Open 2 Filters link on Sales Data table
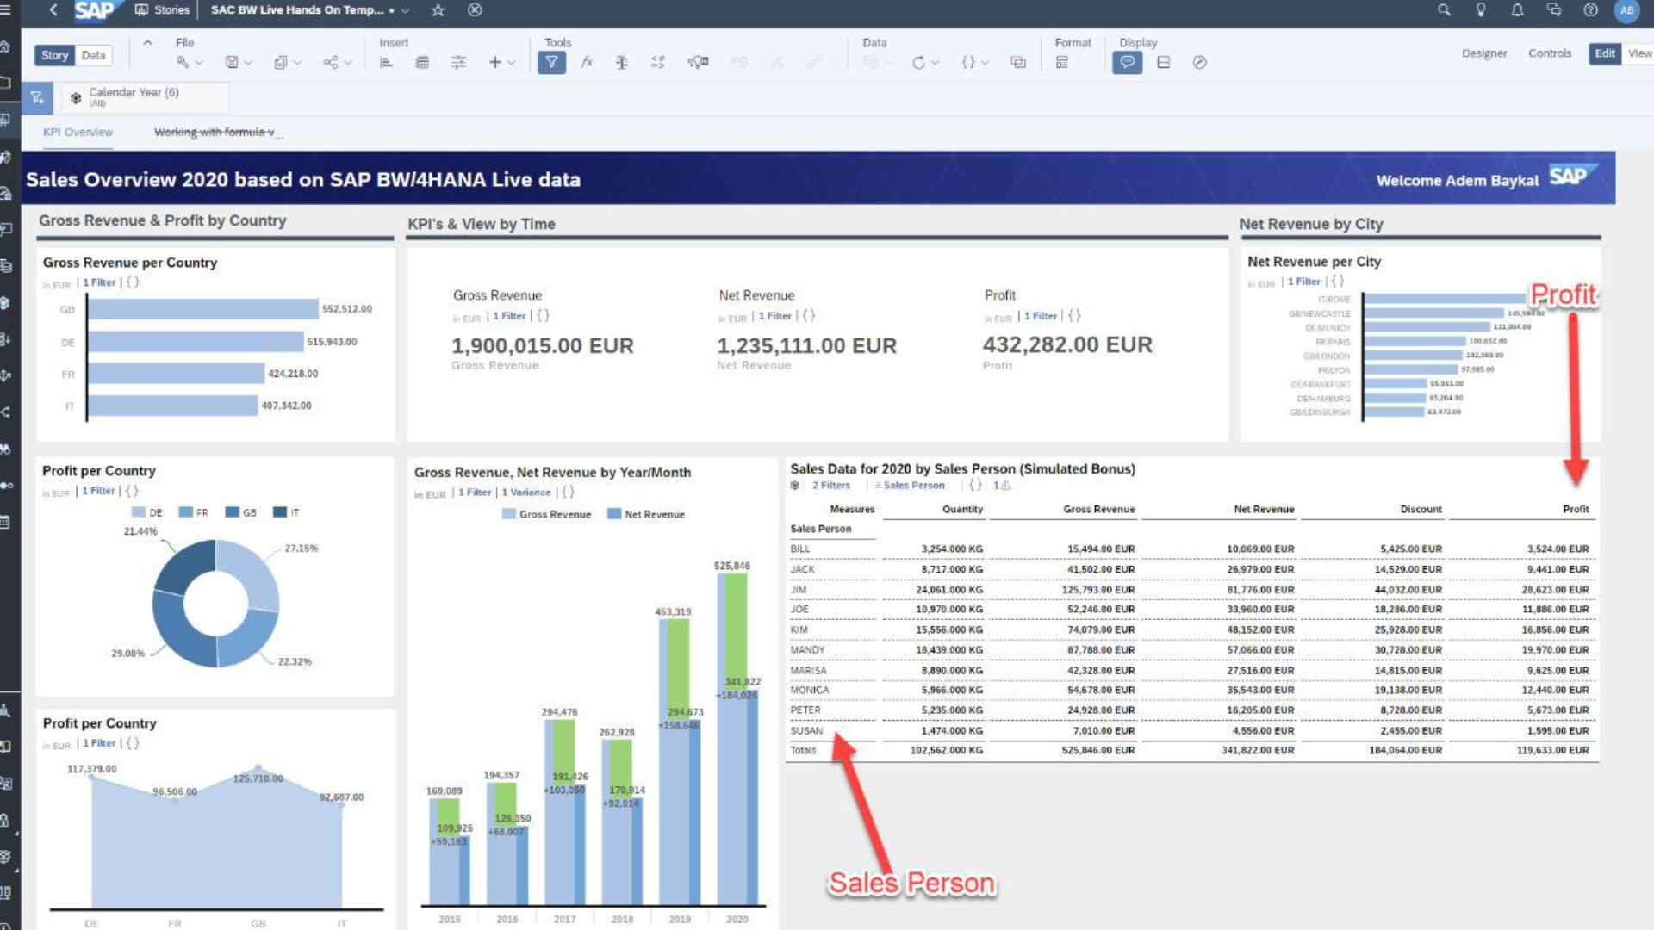 830,486
